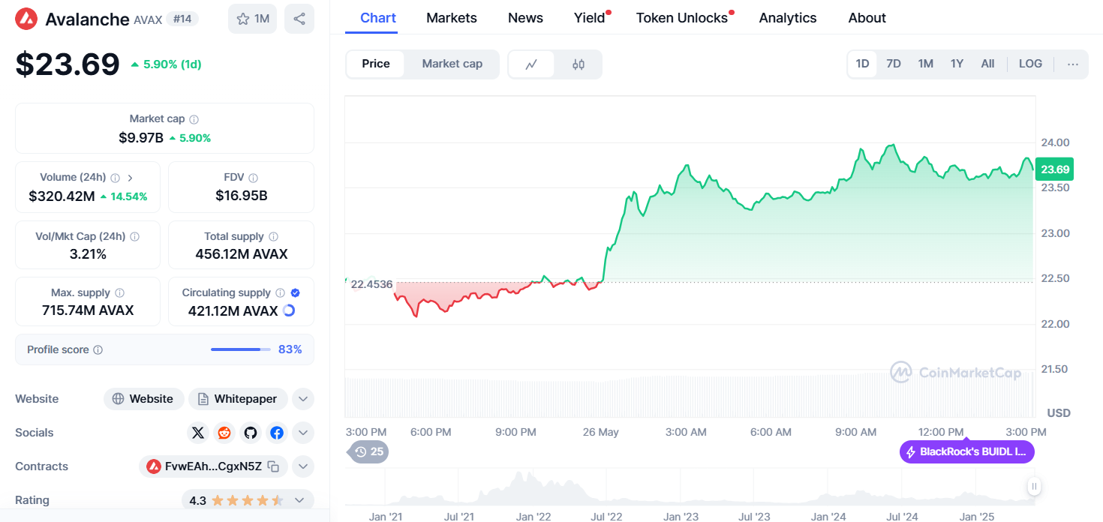Click Volume (24h) info icon
Image resolution: width=1103 pixels, height=522 pixels.
click(115, 178)
